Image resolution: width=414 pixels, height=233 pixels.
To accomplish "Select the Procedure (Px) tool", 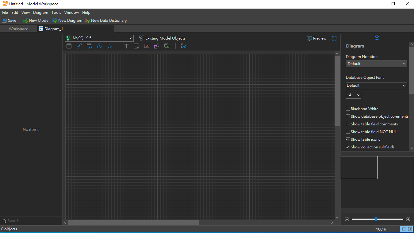I will [x=99, y=46].
